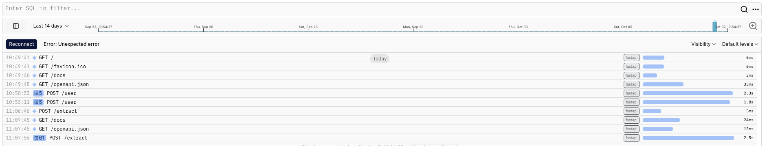
Task: Click the highlighted timeline marker near Oct 07
Action: coord(714,26)
